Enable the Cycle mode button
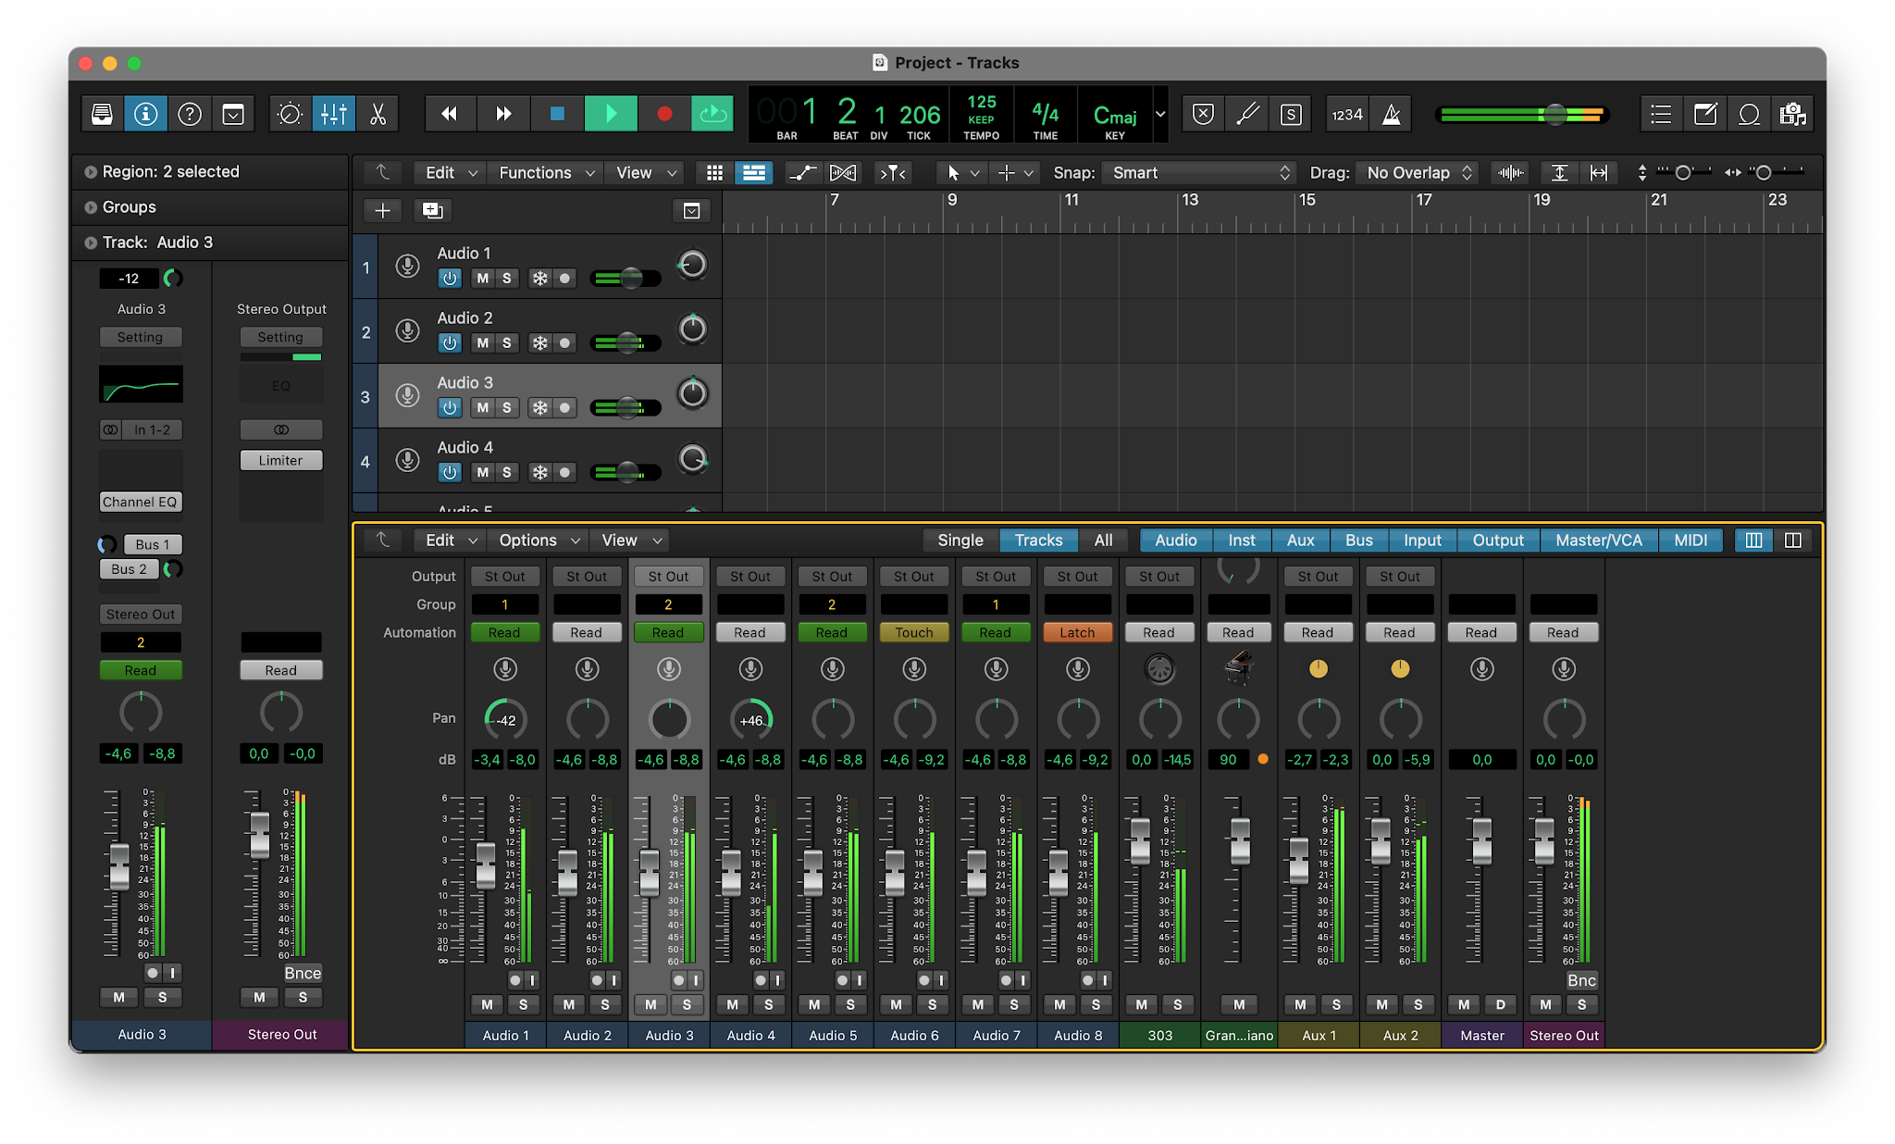The image size is (1895, 1144). pyautogui.click(x=712, y=114)
